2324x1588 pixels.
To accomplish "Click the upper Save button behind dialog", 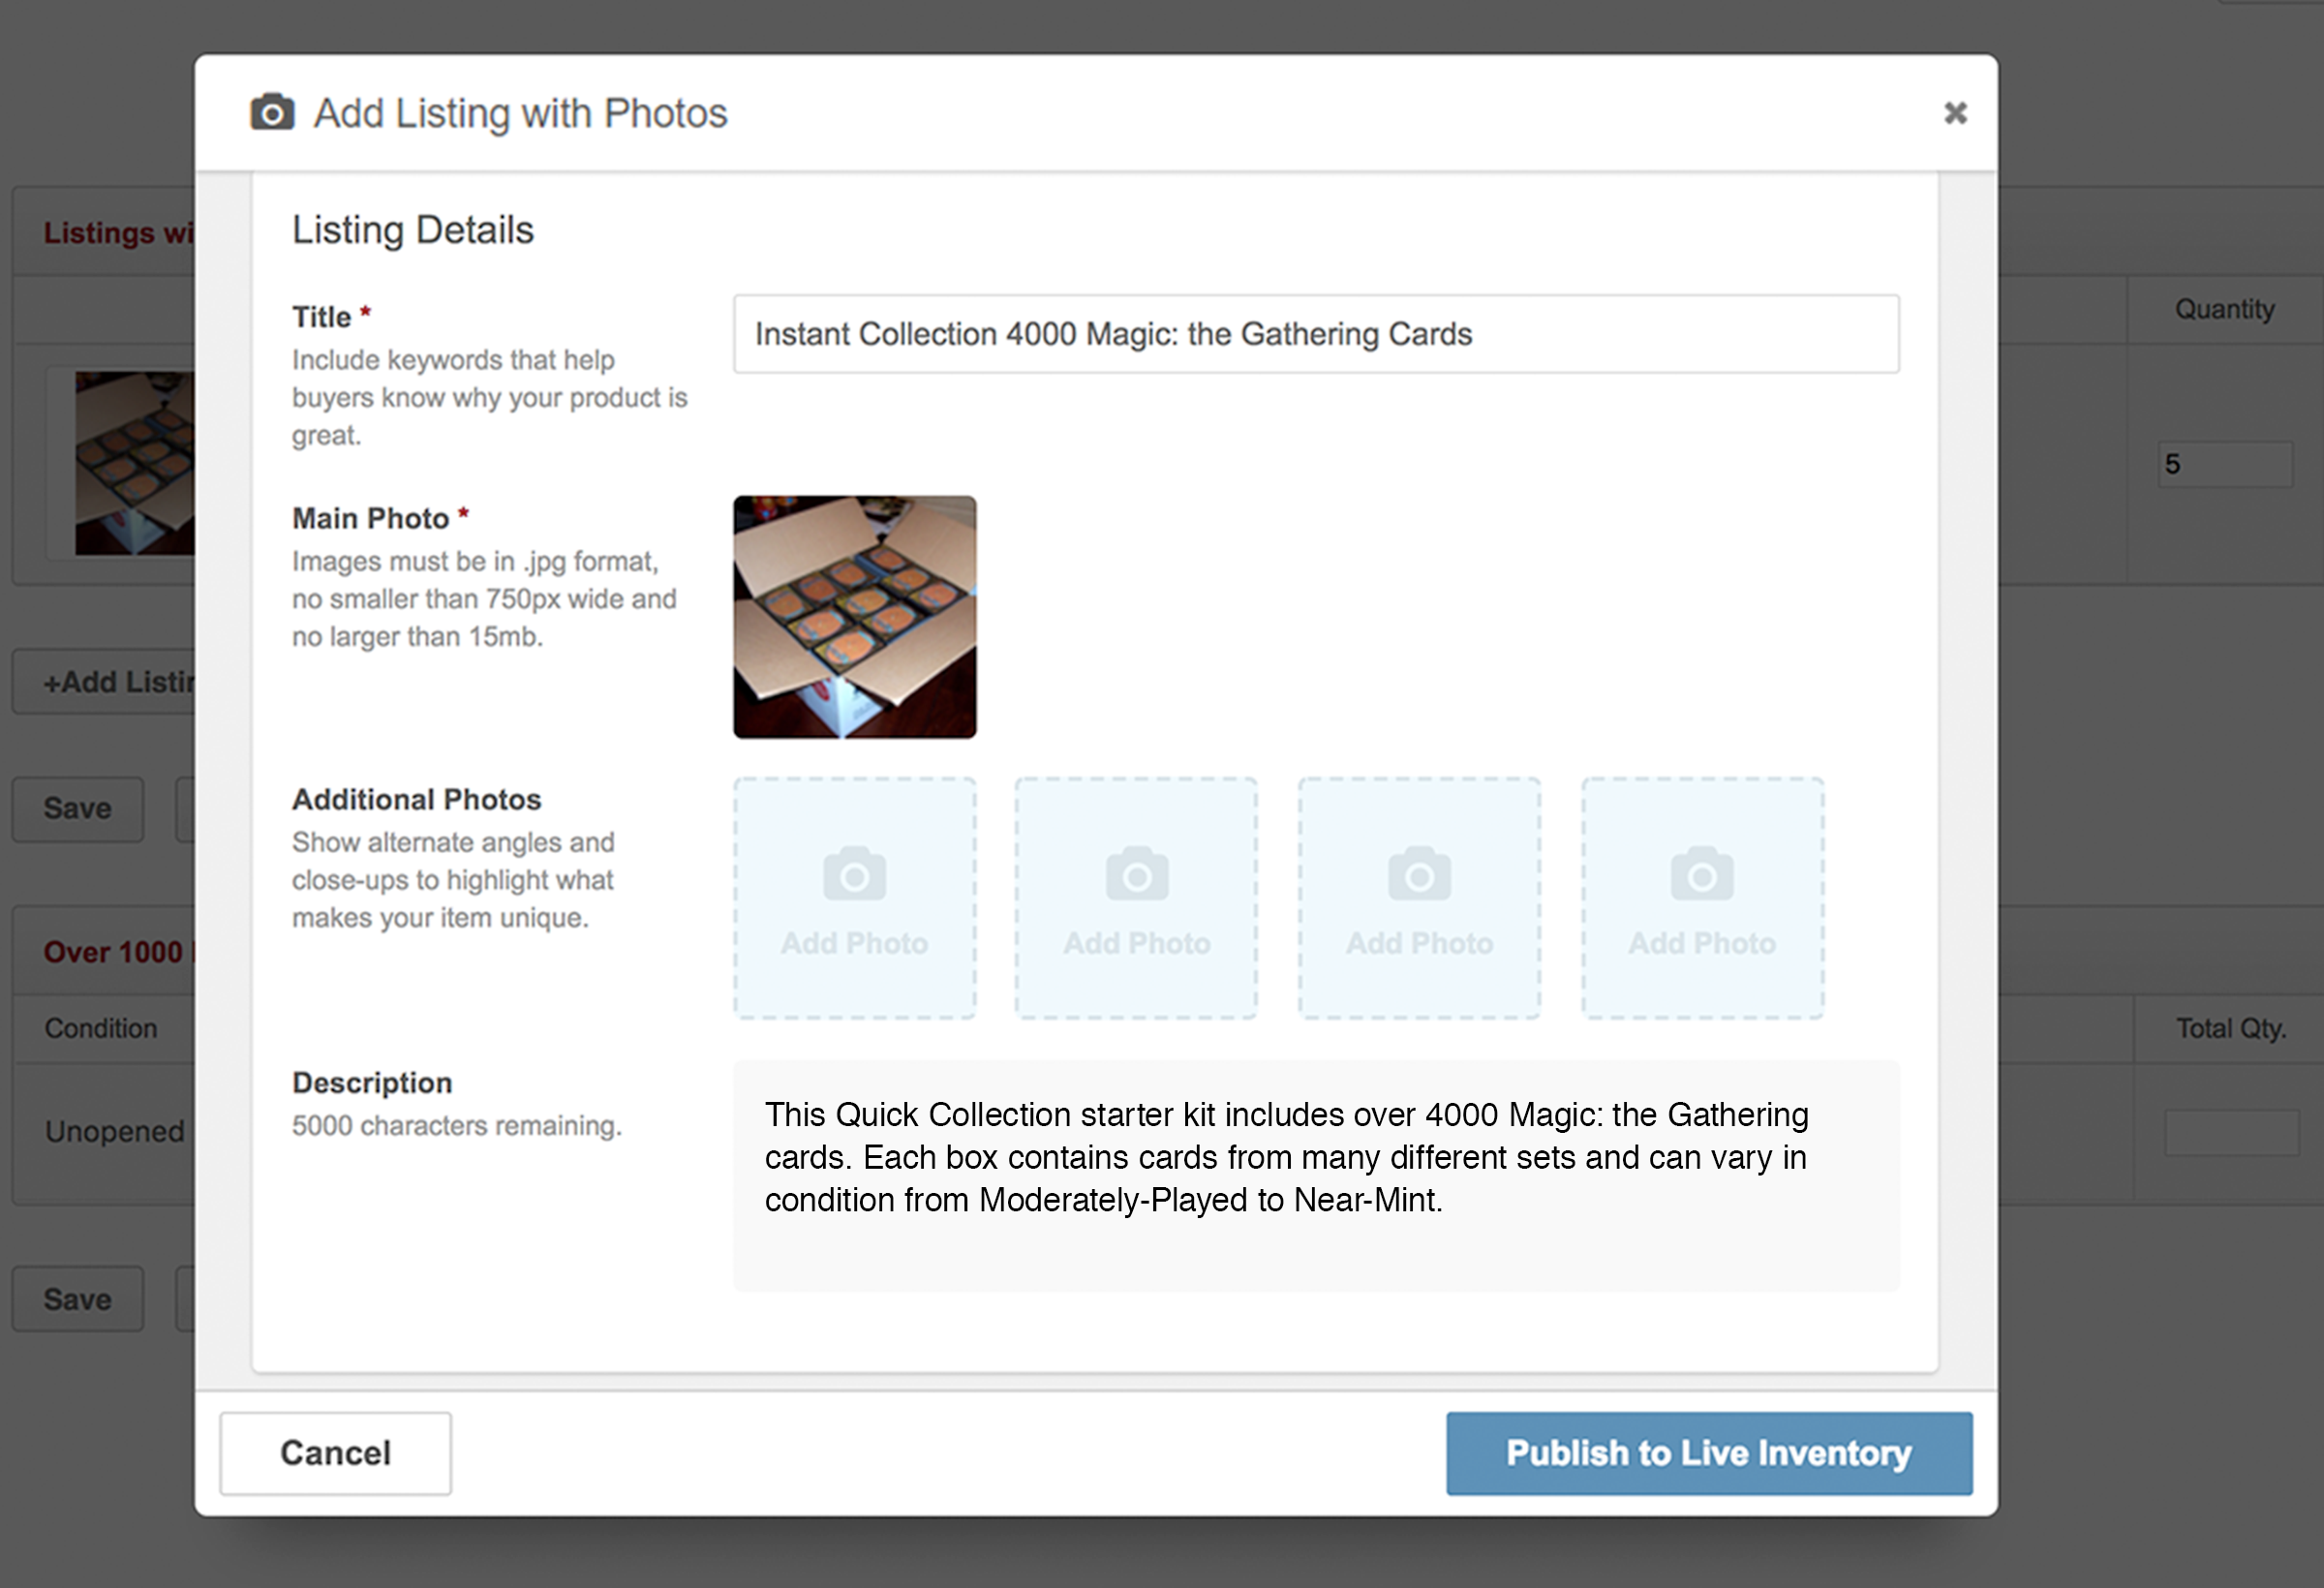I will click(78, 809).
